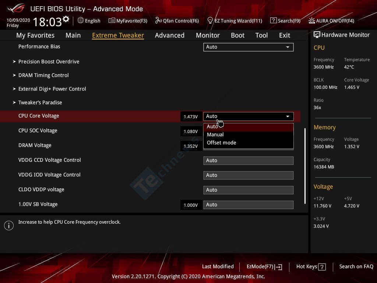377x283 pixels.
Task: Open MyFavorite(F3) list
Action: (128, 21)
